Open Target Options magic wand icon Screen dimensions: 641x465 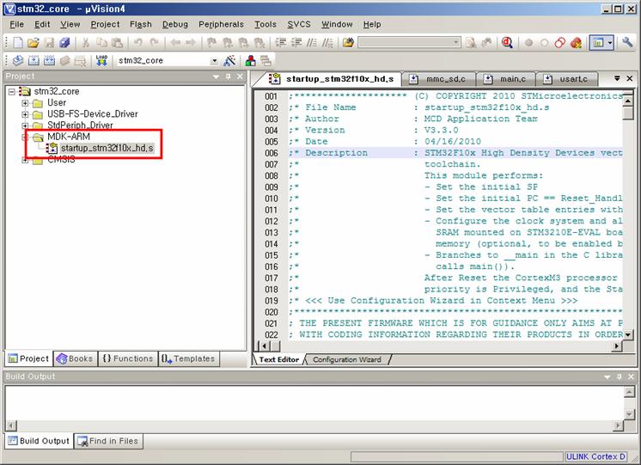click(x=229, y=61)
